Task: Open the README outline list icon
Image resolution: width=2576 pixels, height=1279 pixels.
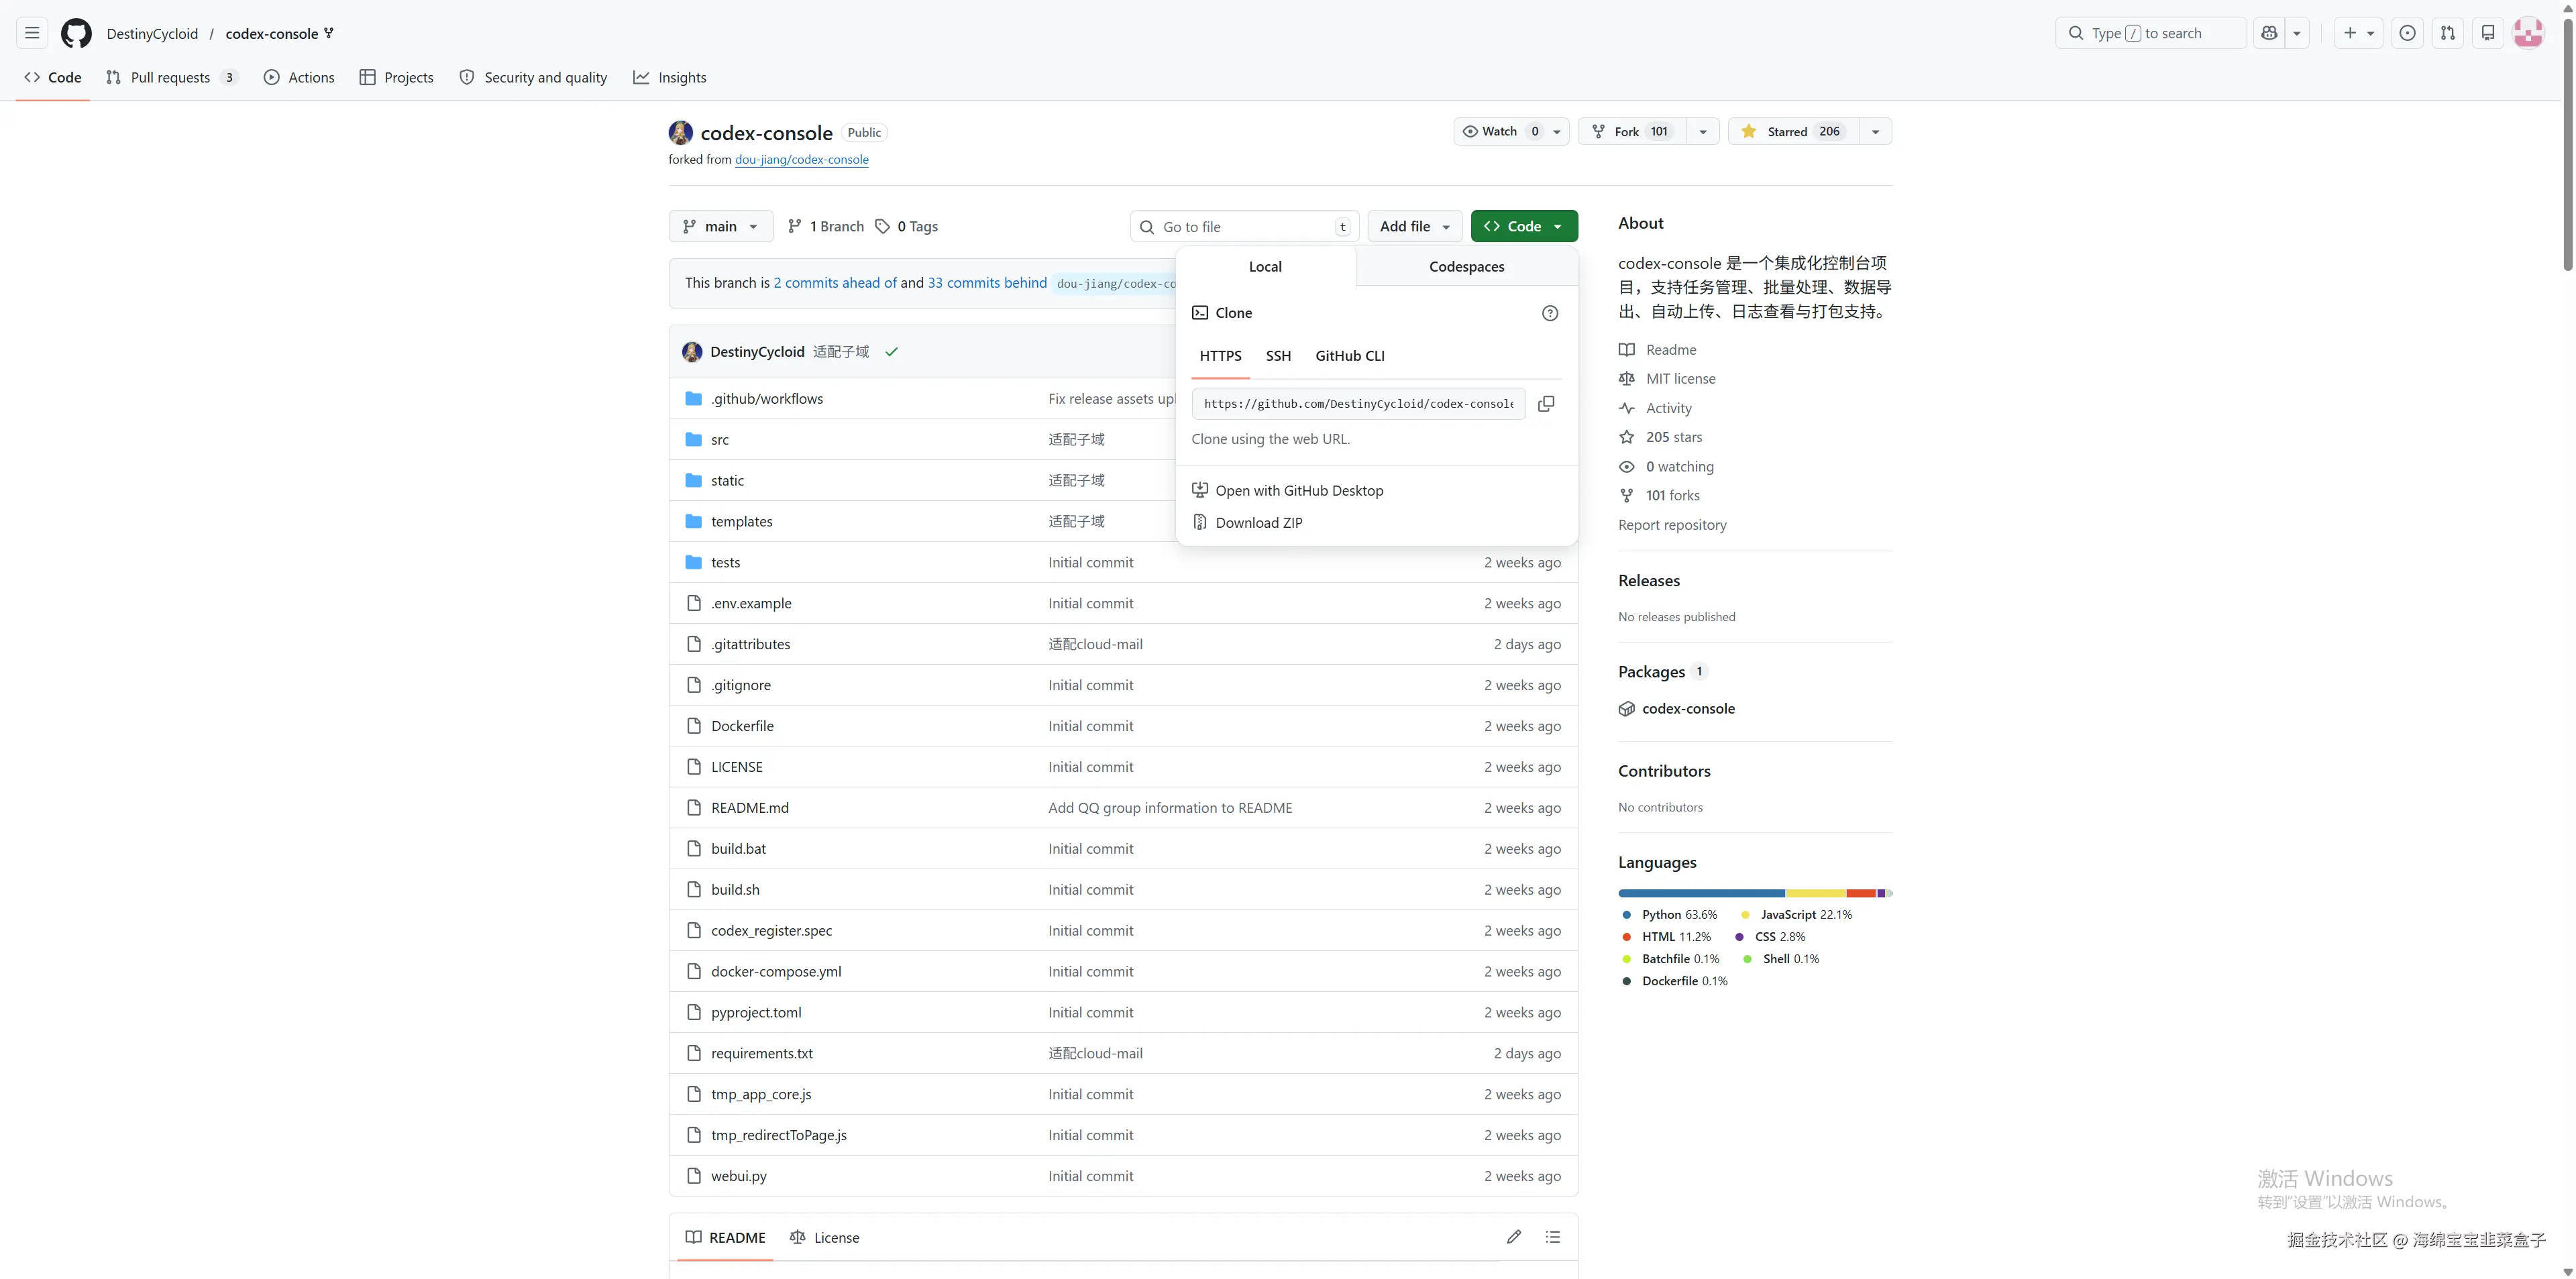Action: (1552, 1237)
